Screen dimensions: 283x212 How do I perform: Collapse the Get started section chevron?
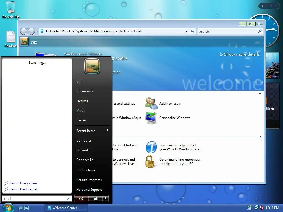point(260,93)
